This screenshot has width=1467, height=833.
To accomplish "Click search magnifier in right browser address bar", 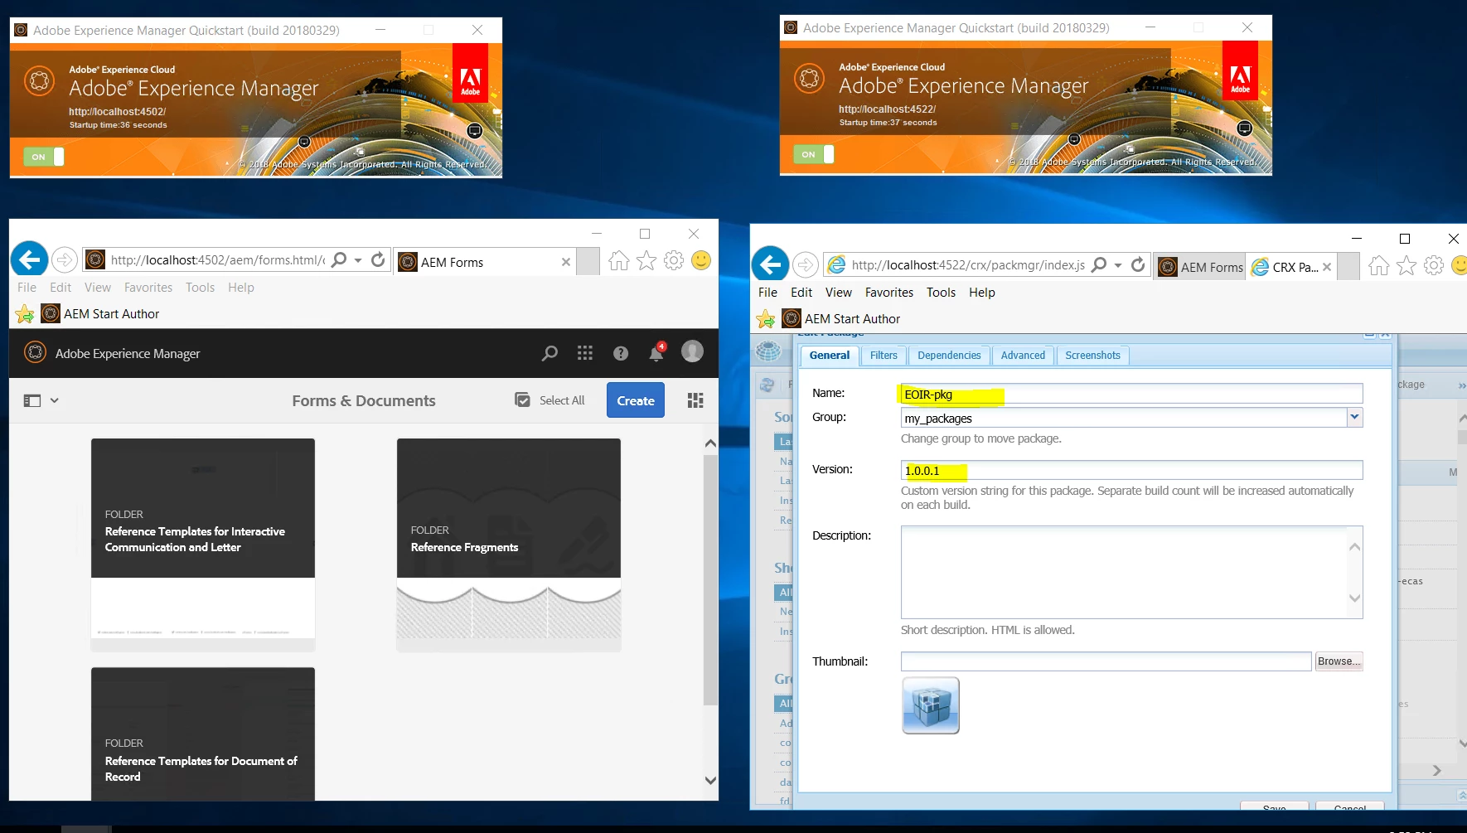I will 1099,264.
